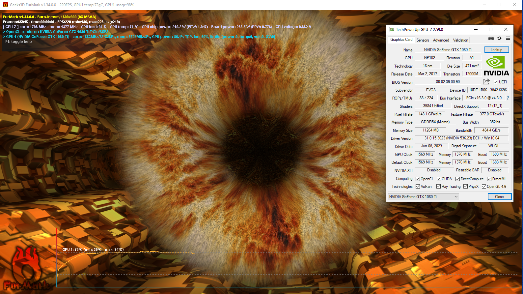
Task: Toggle the Ray Tracing checkbox
Action: 438,187
